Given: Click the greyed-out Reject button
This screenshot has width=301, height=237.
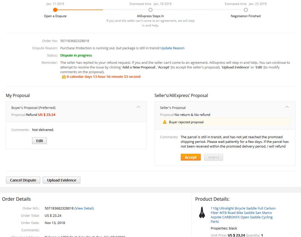Looking at the screenshot, I should coord(213,157).
